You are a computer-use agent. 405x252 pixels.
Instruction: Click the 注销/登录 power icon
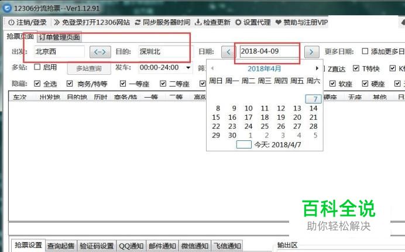coord(11,22)
